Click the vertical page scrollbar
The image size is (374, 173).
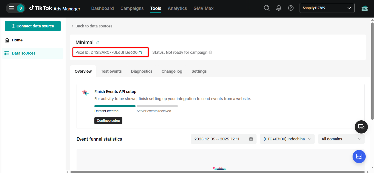click(372, 71)
